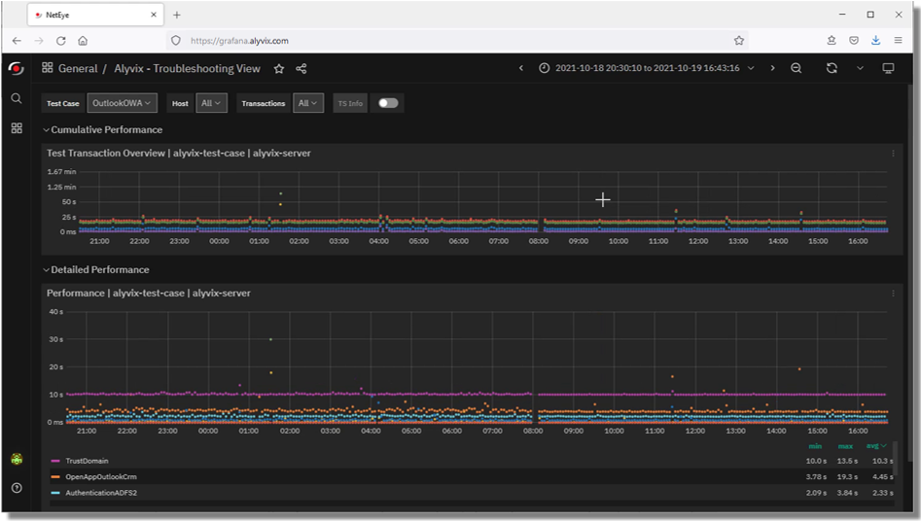Toggle the TS Info switch
921x521 pixels.
[388, 103]
